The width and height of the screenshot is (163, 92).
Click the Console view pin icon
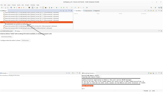click(x=67, y=73)
